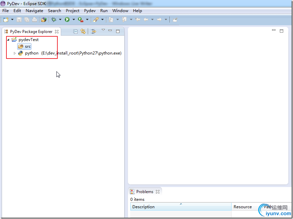Open the New wizard dropdown arrow
This screenshot has width=293, height=219.
click(12, 20)
